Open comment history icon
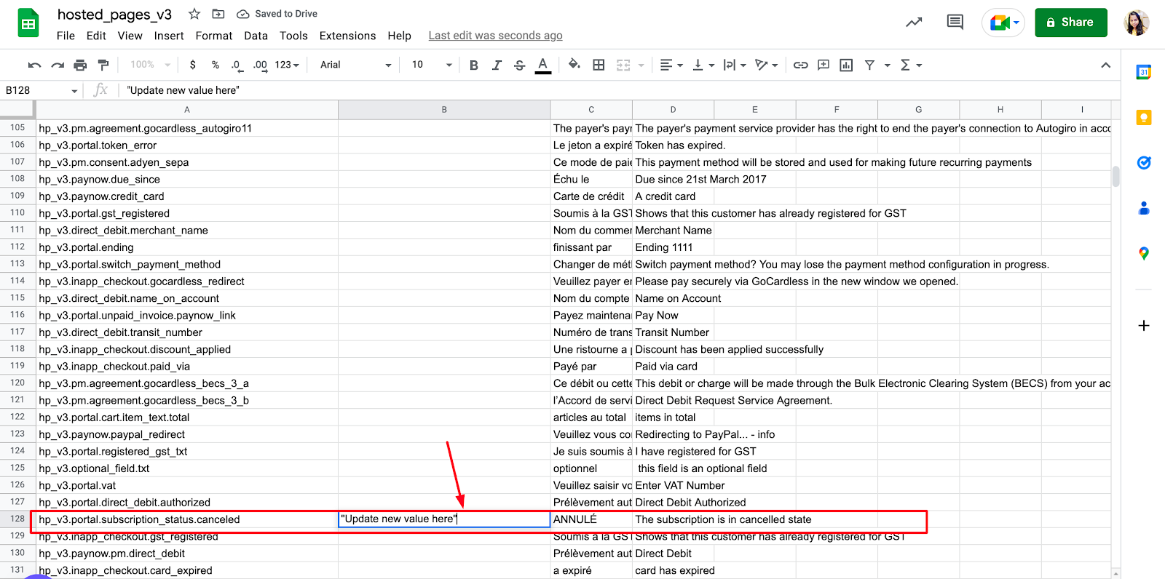Image resolution: width=1165 pixels, height=579 pixels. 954,23
